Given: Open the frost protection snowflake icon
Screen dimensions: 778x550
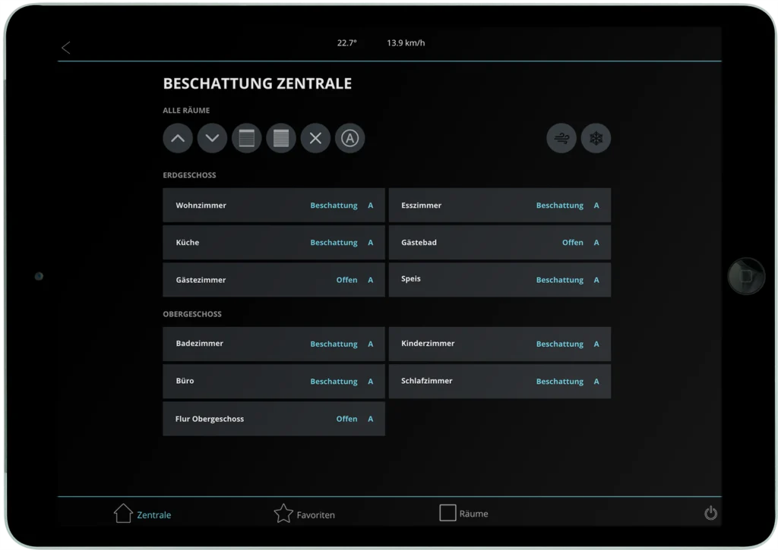Looking at the screenshot, I should (x=596, y=138).
